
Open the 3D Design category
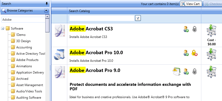click(x=23, y=41)
